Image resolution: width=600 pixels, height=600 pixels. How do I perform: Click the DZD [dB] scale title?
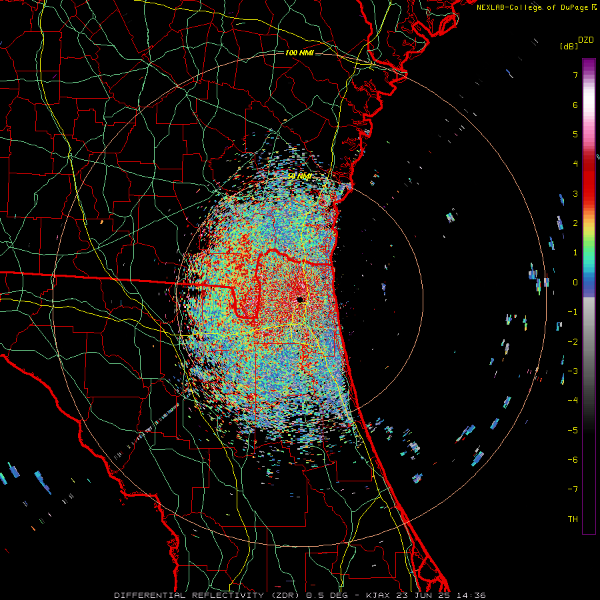click(x=577, y=43)
